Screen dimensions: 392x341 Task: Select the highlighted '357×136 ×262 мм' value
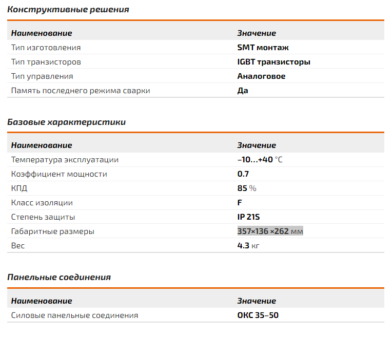pos(270,231)
